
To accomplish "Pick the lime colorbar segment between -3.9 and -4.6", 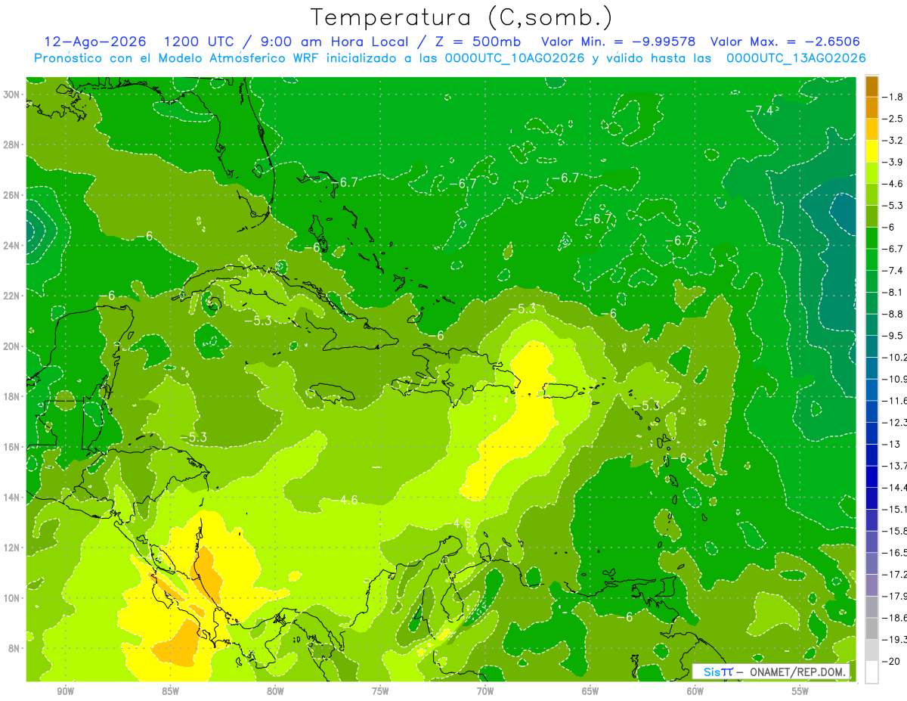I will click(x=871, y=172).
